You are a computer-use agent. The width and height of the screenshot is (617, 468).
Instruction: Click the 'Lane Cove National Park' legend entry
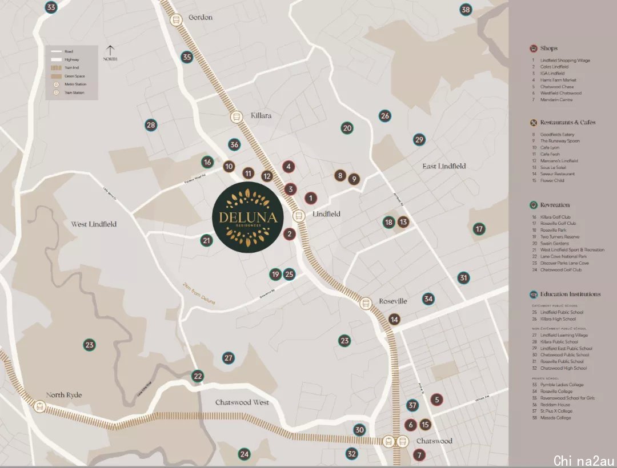[x=563, y=256]
